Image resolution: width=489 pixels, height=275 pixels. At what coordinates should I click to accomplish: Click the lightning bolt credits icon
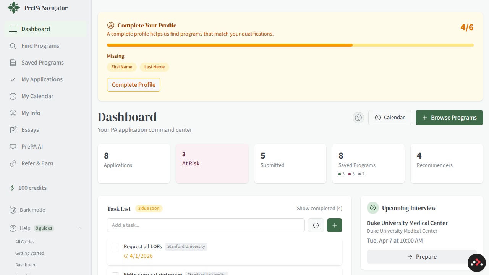pyautogui.click(x=12, y=188)
